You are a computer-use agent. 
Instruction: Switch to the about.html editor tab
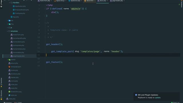click(x=90, y=1)
